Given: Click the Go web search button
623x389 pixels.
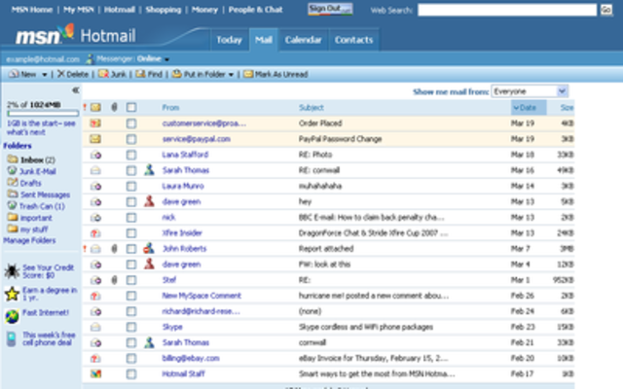Looking at the screenshot, I should click(605, 10).
